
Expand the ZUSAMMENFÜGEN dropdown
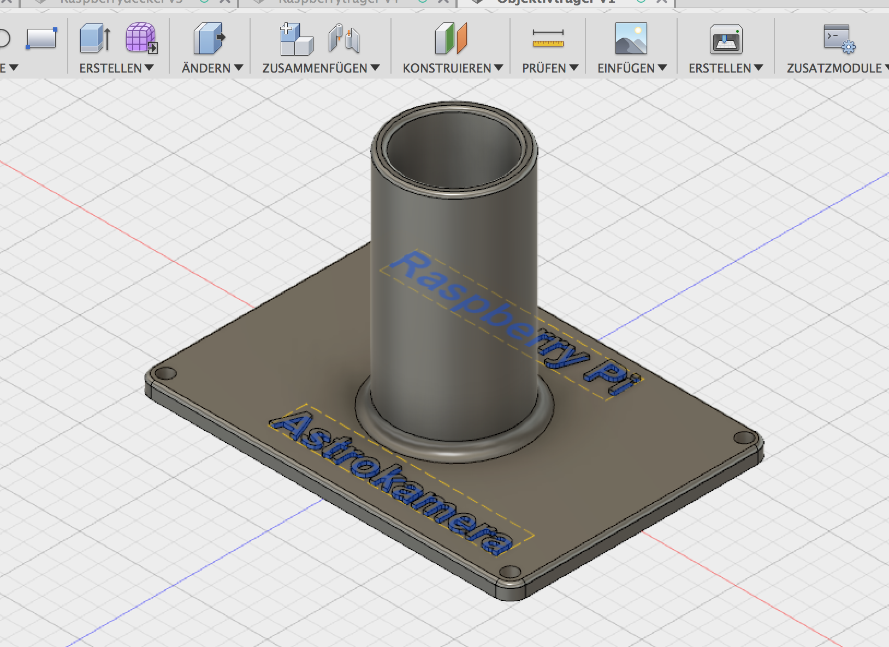click(321, 68)
